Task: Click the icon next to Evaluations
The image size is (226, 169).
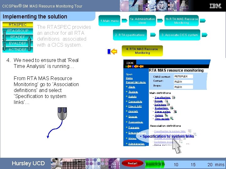Action: pos(172,108)
